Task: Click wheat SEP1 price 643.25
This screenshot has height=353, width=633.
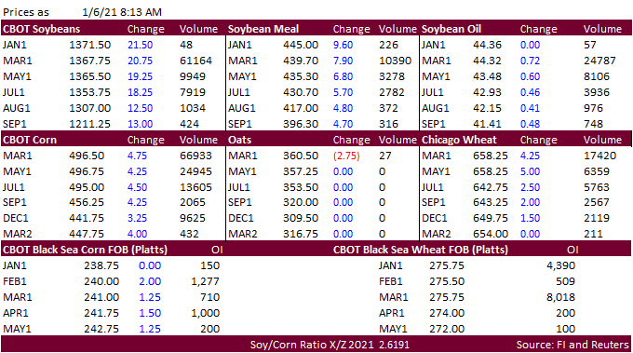Action: pyautogui.click(x=490, y=202)
